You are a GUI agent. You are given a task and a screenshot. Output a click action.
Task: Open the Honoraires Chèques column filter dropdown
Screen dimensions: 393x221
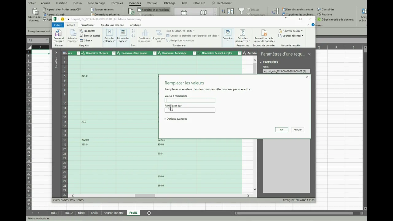tap(114, 53)
